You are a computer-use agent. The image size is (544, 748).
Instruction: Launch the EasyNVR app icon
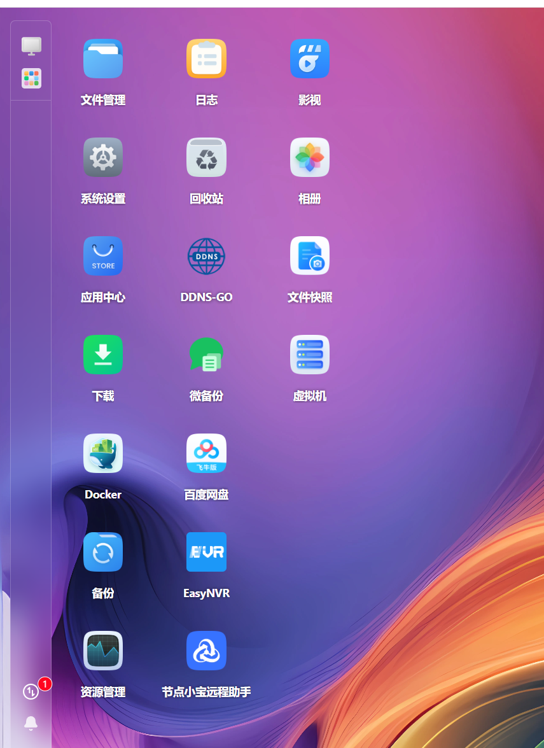[206, 552]
